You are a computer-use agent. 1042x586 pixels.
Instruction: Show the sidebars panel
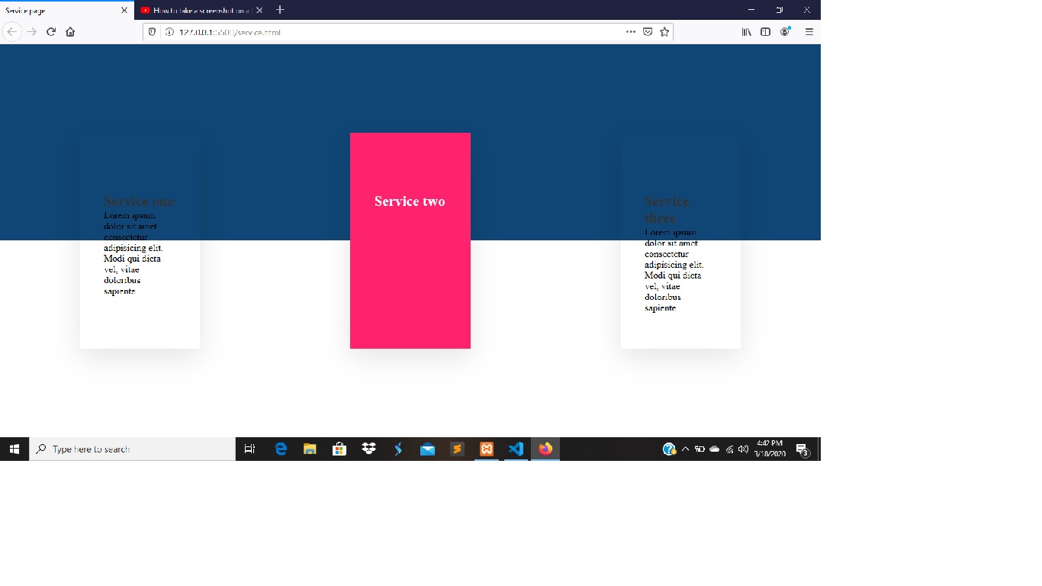pos(765,32)
